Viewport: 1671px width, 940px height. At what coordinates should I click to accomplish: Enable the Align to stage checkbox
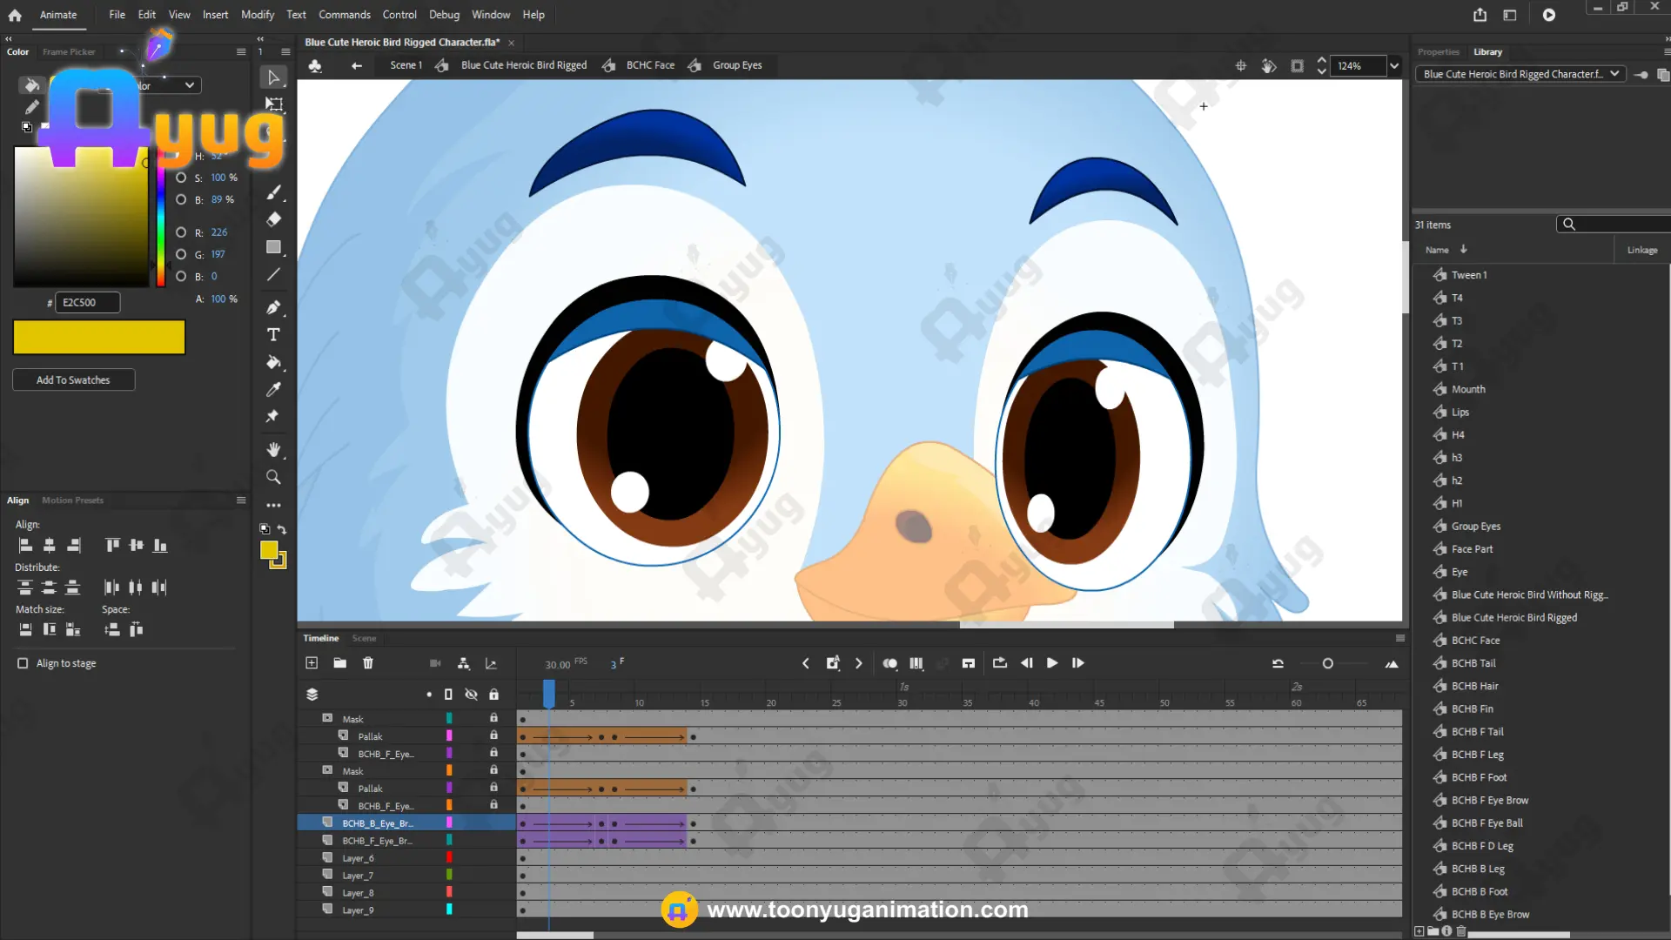coord(23,663)
